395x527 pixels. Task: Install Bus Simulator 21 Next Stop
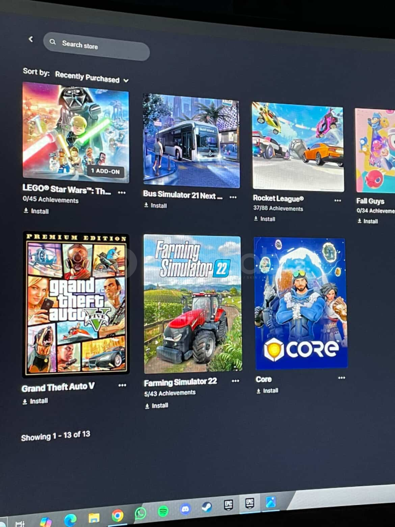coord(155,205)
